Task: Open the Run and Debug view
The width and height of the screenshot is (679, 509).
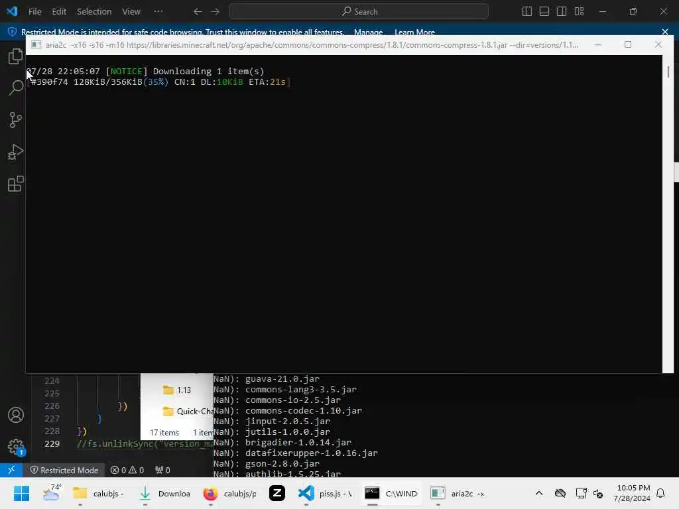Action: click(16, 152)
